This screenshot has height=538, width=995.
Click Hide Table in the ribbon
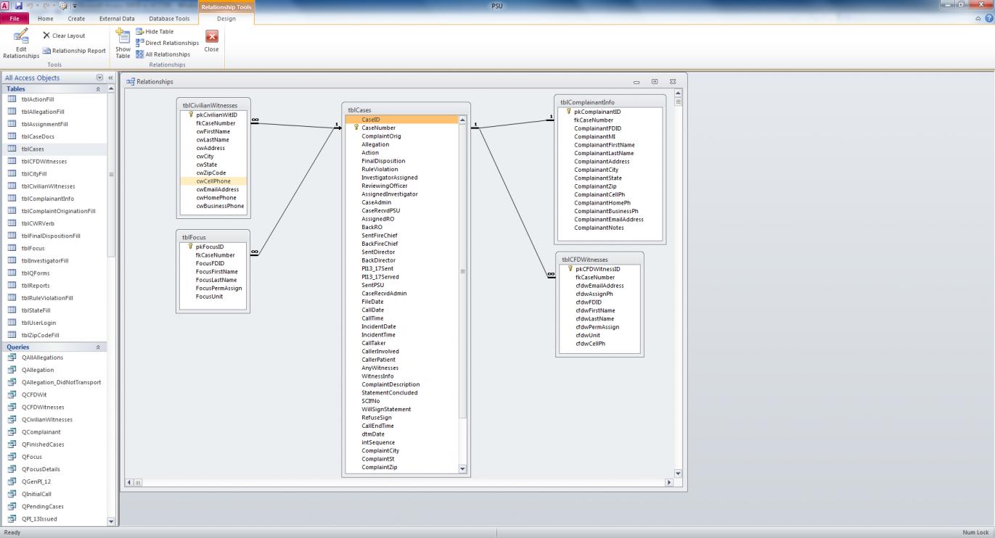tap(154, 32)
